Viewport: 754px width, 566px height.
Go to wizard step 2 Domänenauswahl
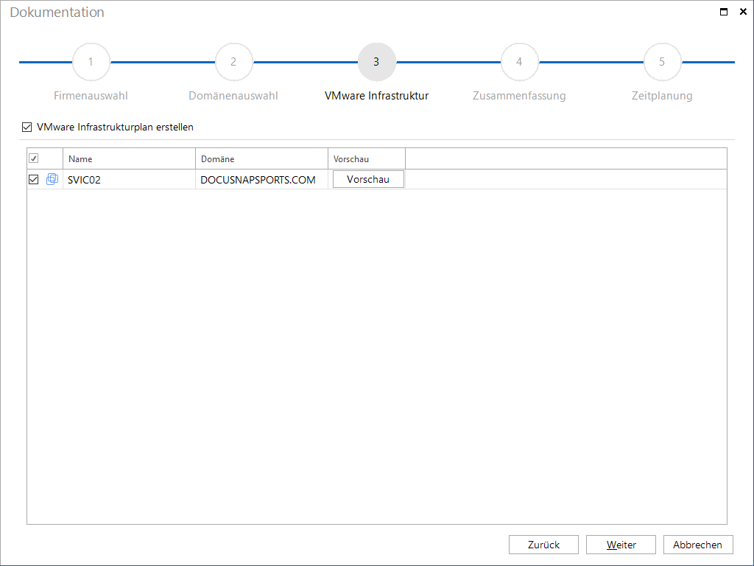tap(233, 62)
